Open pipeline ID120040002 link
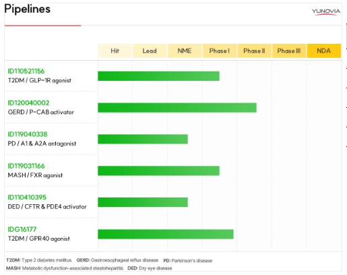Screen dimensions: 347x275 [x=28, y=103]
